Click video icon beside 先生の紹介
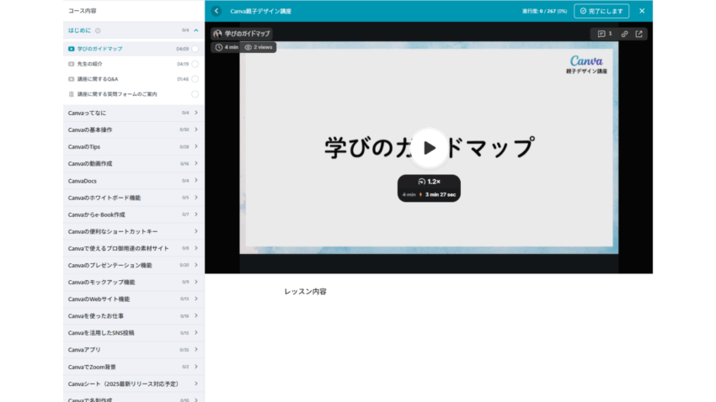This screenshot has height=402, width=716. pyautogui.click(x=72, y=64)
